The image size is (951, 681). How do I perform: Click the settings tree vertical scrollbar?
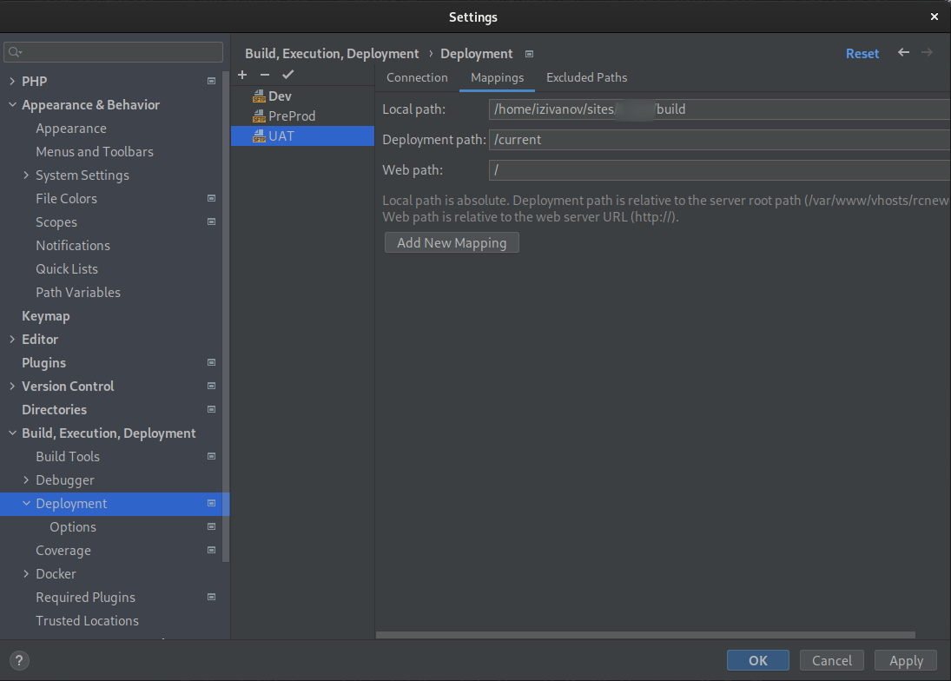point(226,316)
